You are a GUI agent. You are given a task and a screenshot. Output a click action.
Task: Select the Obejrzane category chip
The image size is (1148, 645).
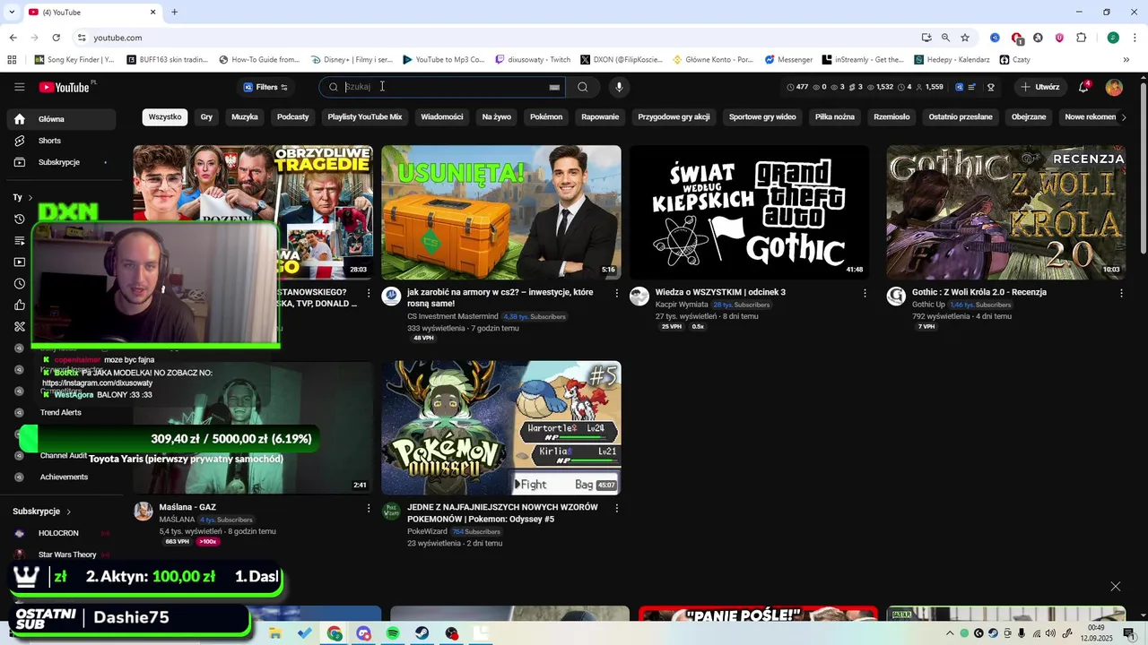[1029, 117]
